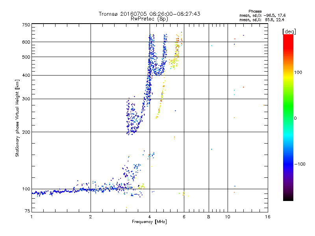Click the x-axis tick label '4'
Viewport: 315px width, 236px height.
coord(150,217)
